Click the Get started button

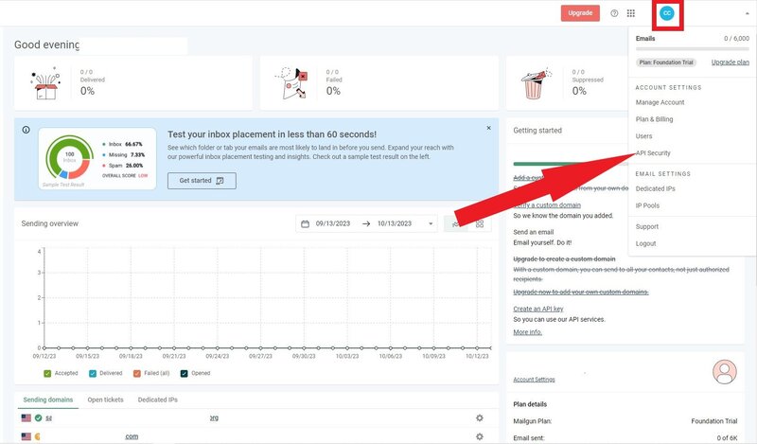click(x=202, y=181)
